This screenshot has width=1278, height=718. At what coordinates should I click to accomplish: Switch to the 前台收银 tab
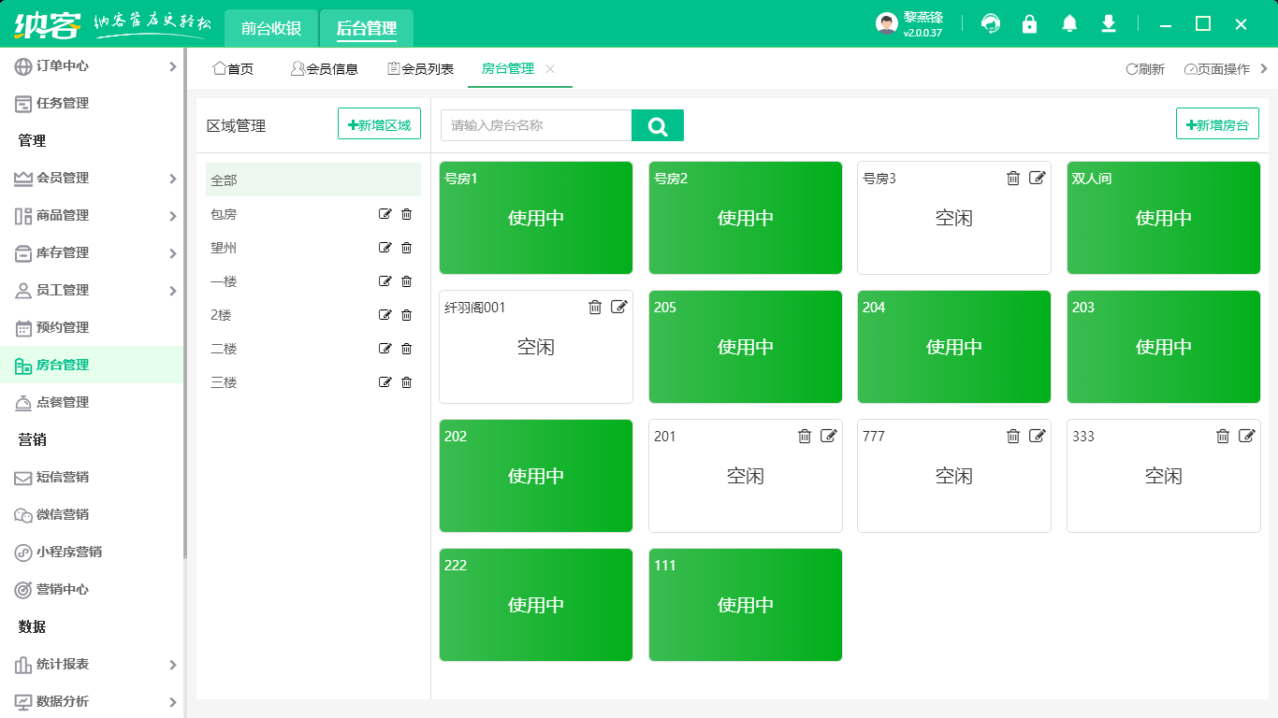coord(271,28)
